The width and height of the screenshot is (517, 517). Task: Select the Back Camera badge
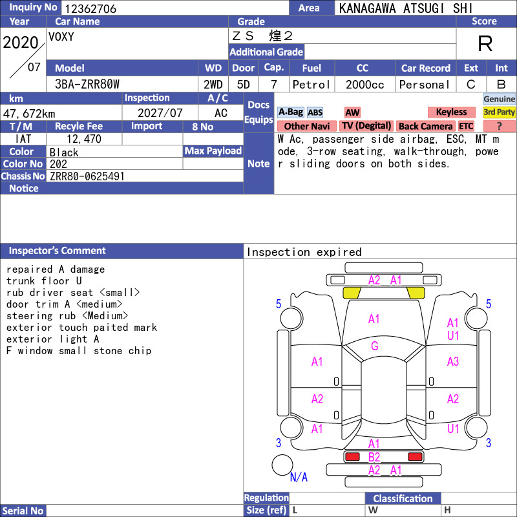click(425, 126)
